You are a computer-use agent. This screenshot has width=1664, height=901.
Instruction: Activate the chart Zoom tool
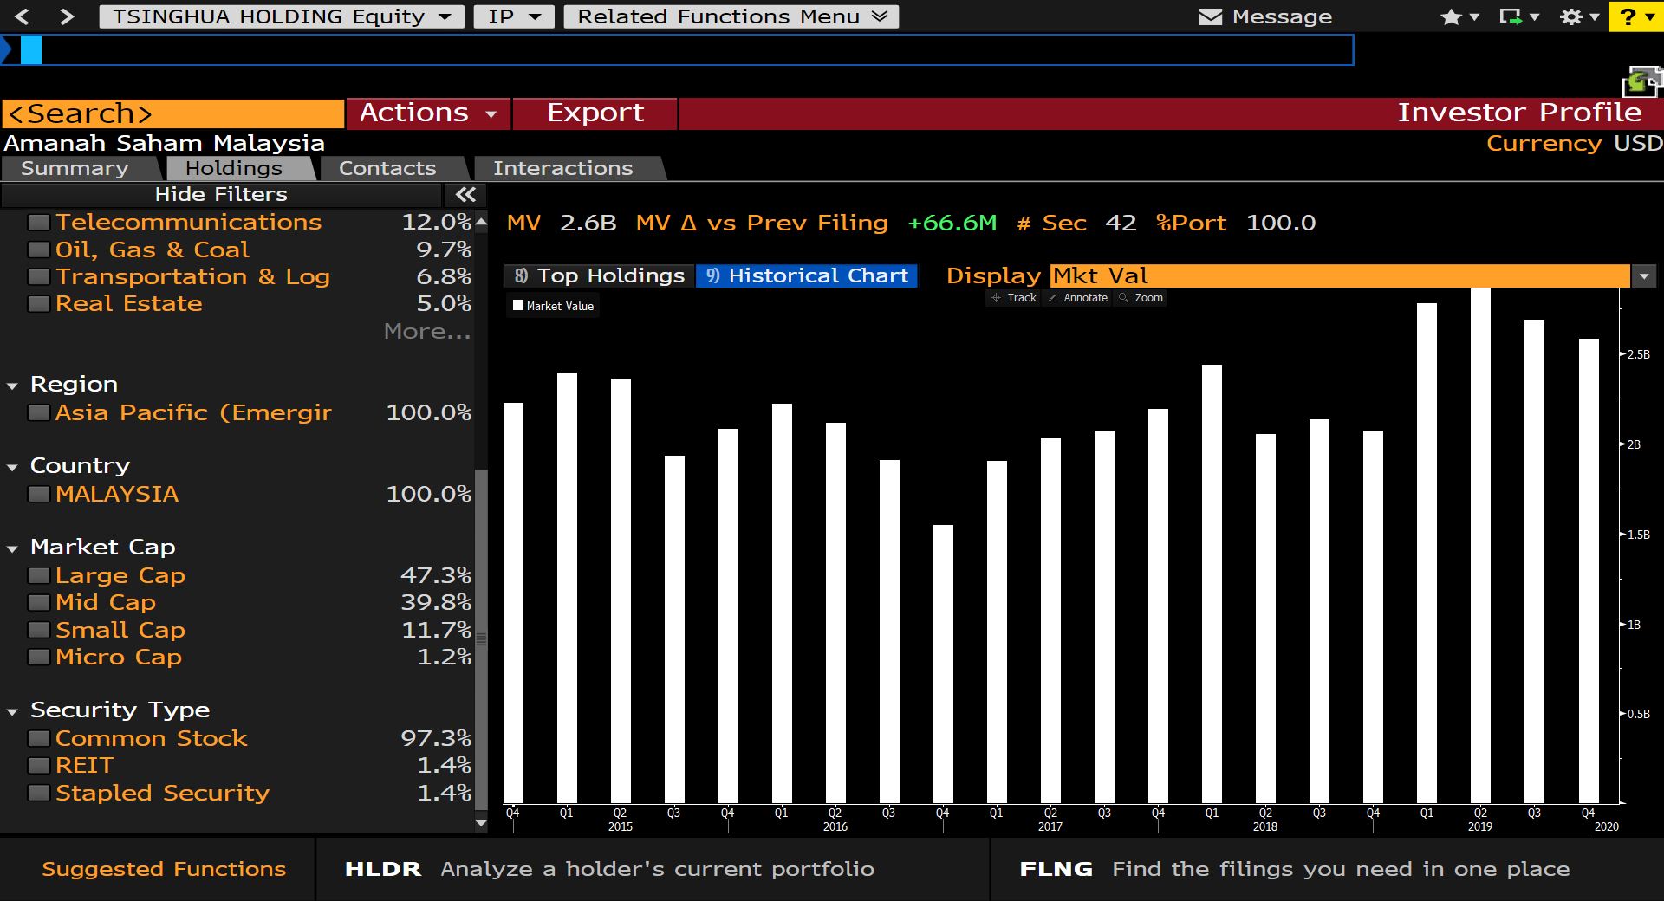click(1141, 298)
